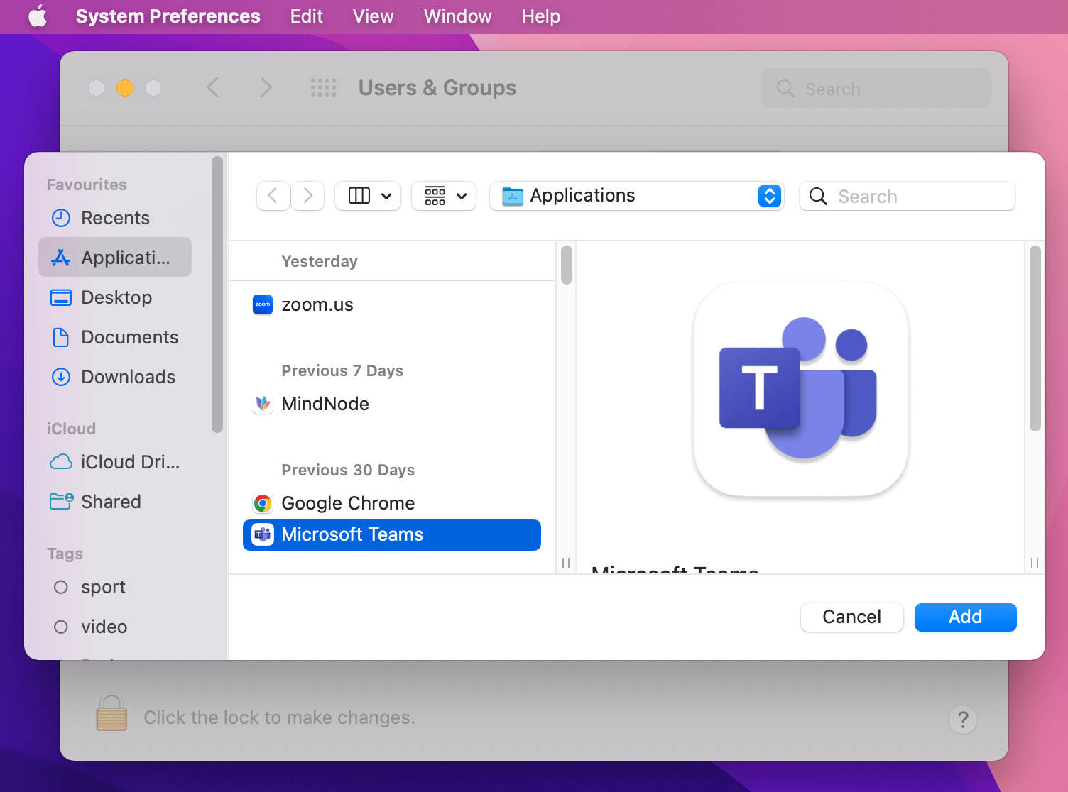Open the Shared folder in sidebar

pyautogui.click(x=115, y=502)
